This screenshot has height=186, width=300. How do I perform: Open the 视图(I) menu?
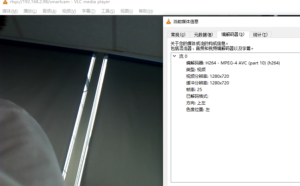127,11
